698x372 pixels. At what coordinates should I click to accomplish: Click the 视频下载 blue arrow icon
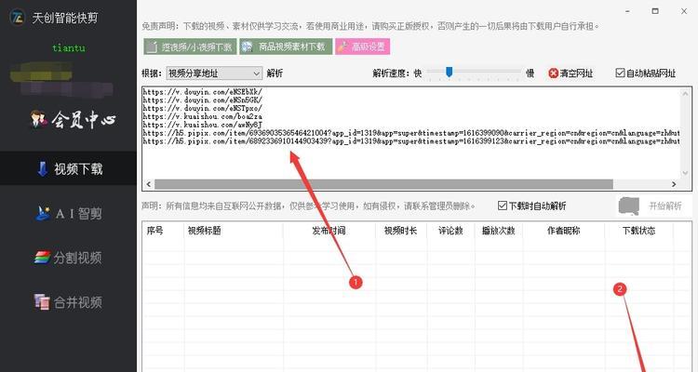[x=42, y=168]
